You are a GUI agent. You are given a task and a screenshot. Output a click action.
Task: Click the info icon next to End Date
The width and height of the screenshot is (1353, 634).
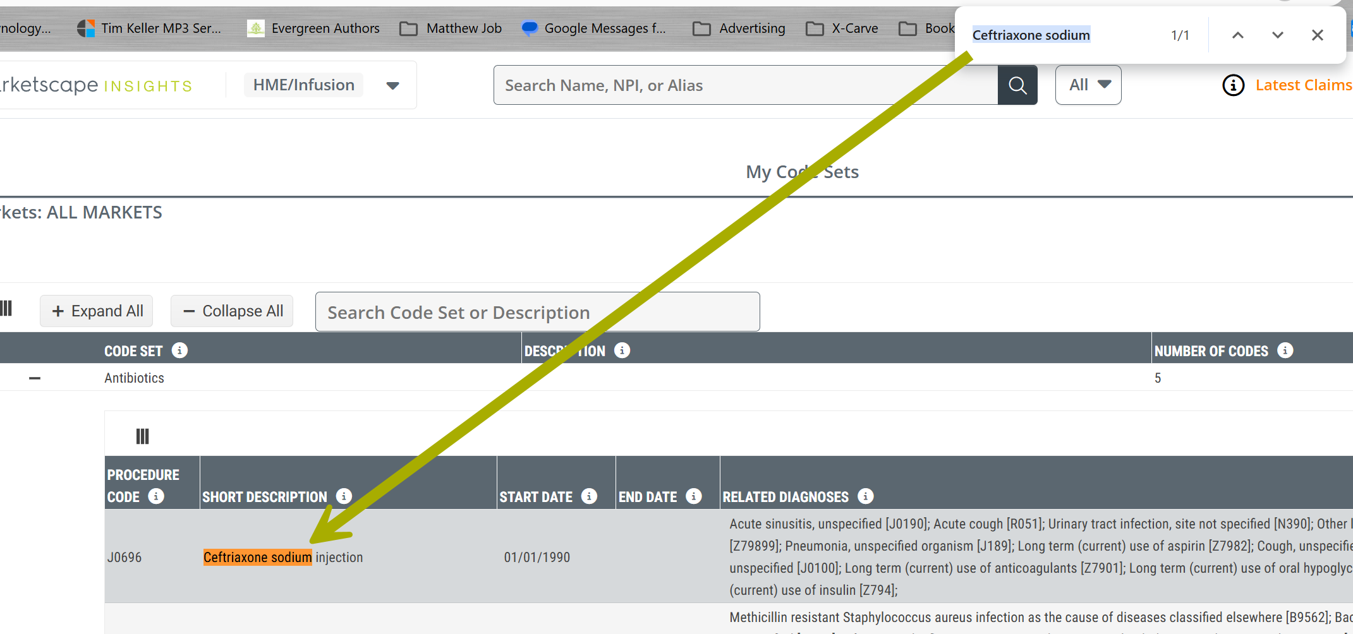693,496
